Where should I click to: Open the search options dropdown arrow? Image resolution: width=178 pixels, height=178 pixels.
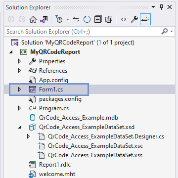coord(172,31)
